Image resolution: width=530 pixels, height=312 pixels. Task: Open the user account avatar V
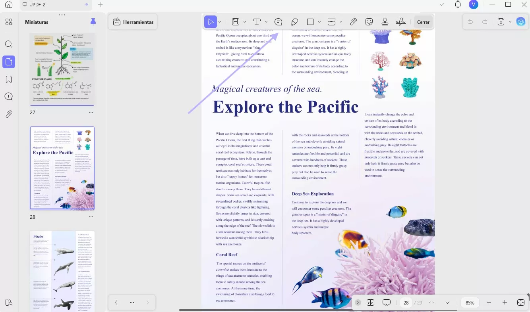click(x=473, y=4)
